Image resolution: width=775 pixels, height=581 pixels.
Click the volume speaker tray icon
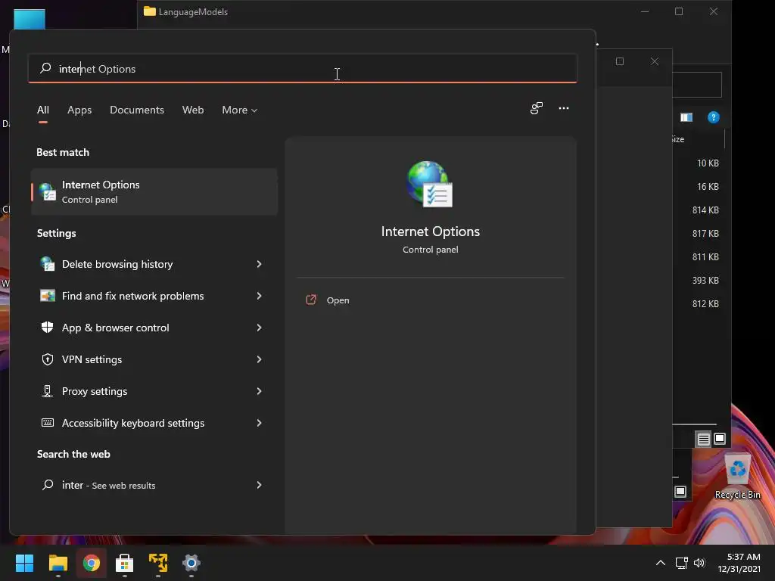tap(699, 563)
